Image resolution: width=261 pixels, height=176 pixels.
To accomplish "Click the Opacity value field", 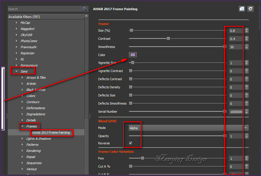I will (x=236, y=136).
